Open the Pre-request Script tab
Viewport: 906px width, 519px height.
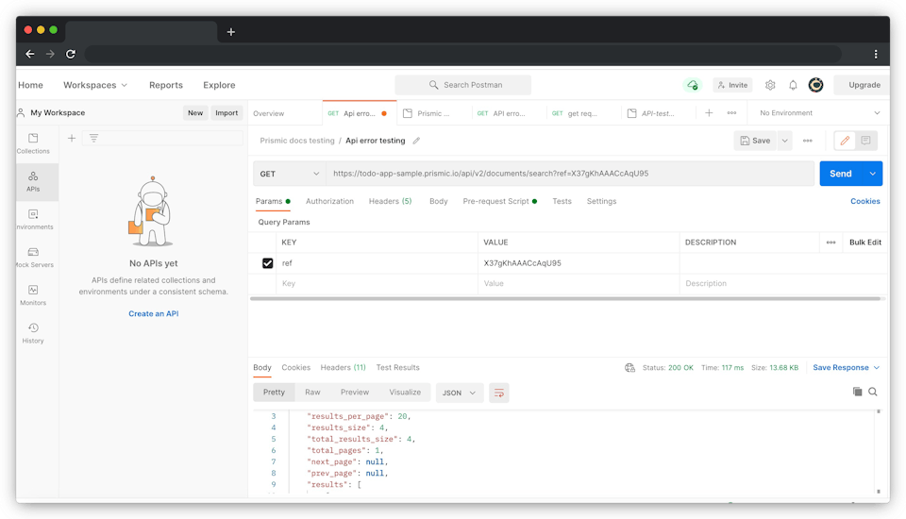pos(500,201)
